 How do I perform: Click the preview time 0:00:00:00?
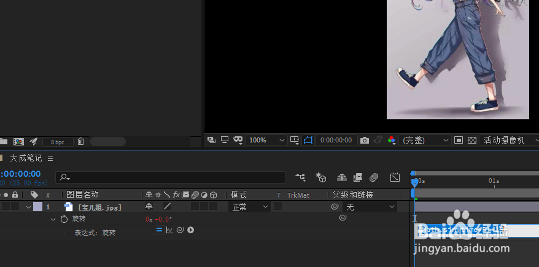pyautogui.click(x=336, y=140)
